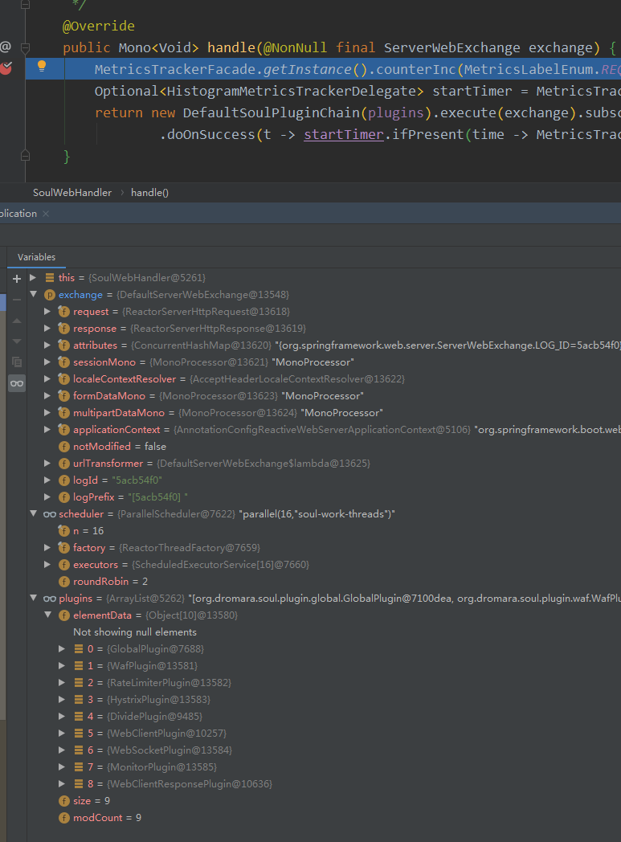Collapse the scheduler watch node
Viewport: 621px width, 842px height.
point(33,514)
